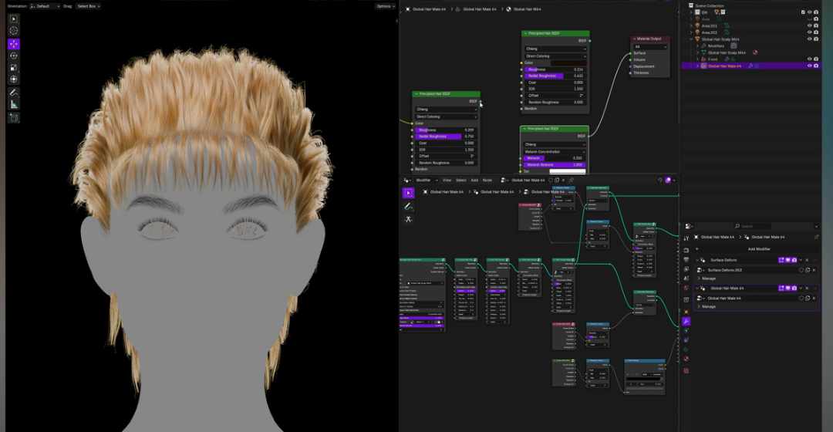This screenshot has width=833, height=432.
Task: Open the Melanin Concentration dropdown in the hair node
Action: (x=555, y=151)
